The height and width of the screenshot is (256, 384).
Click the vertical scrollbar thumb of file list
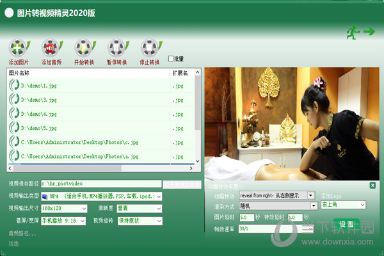coord(198,102)
